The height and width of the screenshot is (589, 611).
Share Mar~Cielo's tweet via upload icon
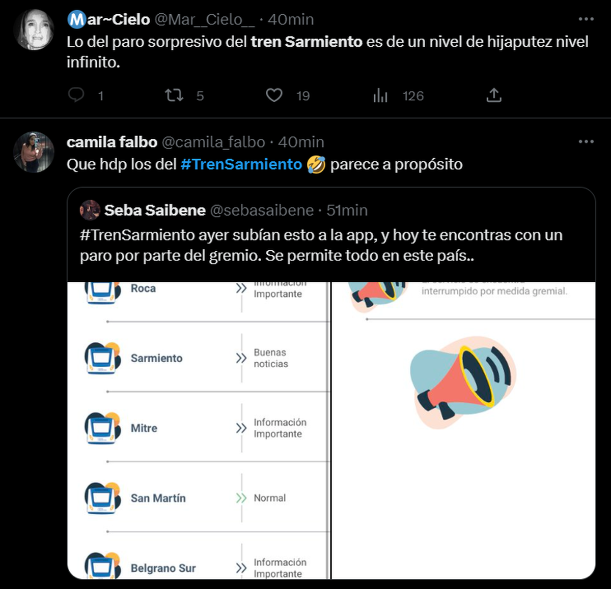point(493,95)
